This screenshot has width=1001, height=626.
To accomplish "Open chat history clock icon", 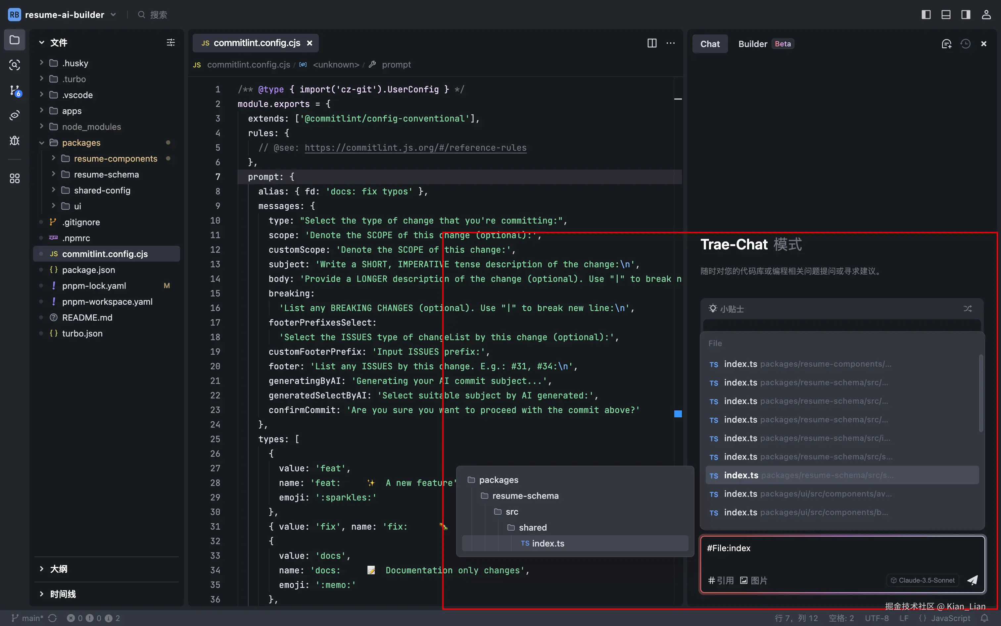I will tap(966, 44).
